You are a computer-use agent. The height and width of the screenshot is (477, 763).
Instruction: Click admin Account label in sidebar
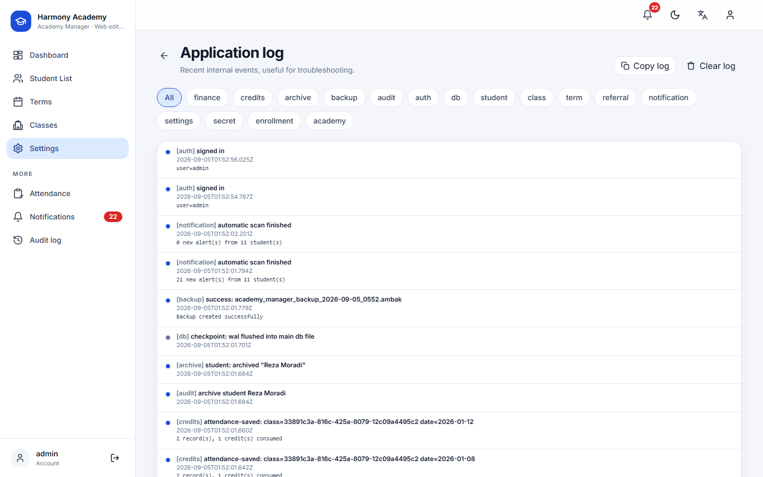point(48,458)
